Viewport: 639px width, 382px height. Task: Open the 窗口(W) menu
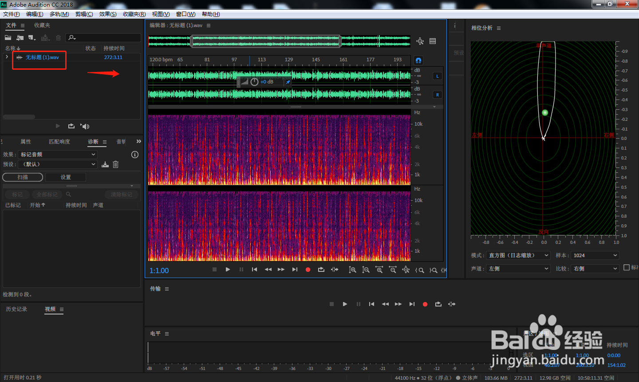pos(185,14)
